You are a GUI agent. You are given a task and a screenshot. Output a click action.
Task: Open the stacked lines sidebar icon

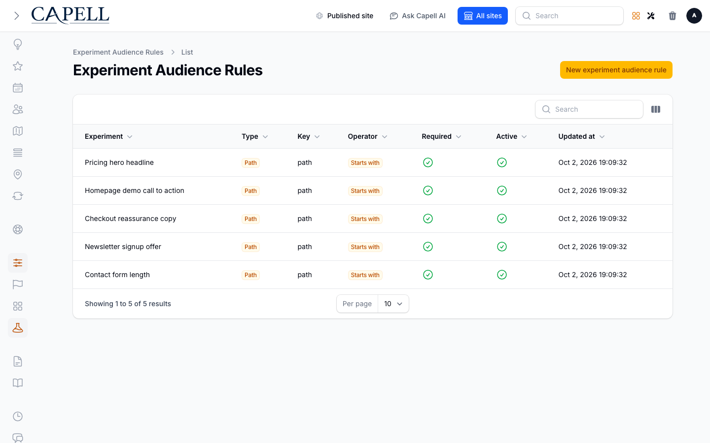point(18,153)
